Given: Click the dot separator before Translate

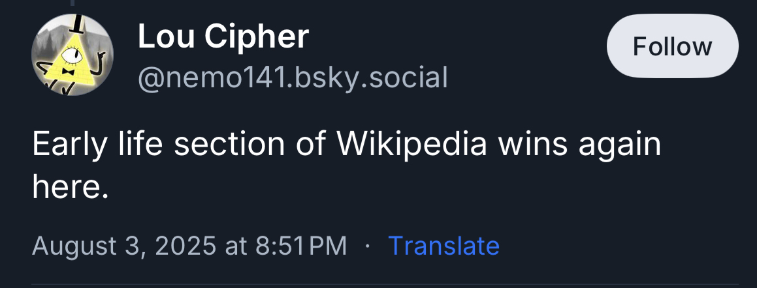Looking at the screenshot, I should coord(368,246).
